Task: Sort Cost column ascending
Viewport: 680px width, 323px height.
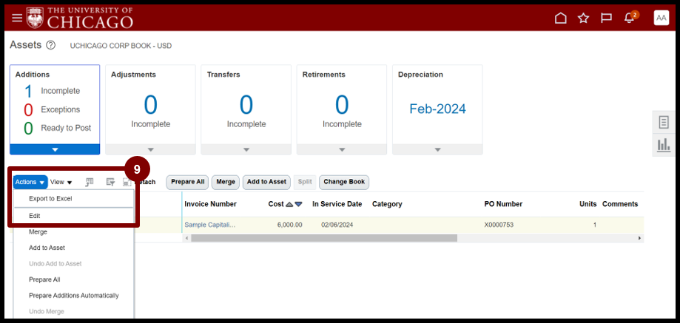Action: coord(290,204)
